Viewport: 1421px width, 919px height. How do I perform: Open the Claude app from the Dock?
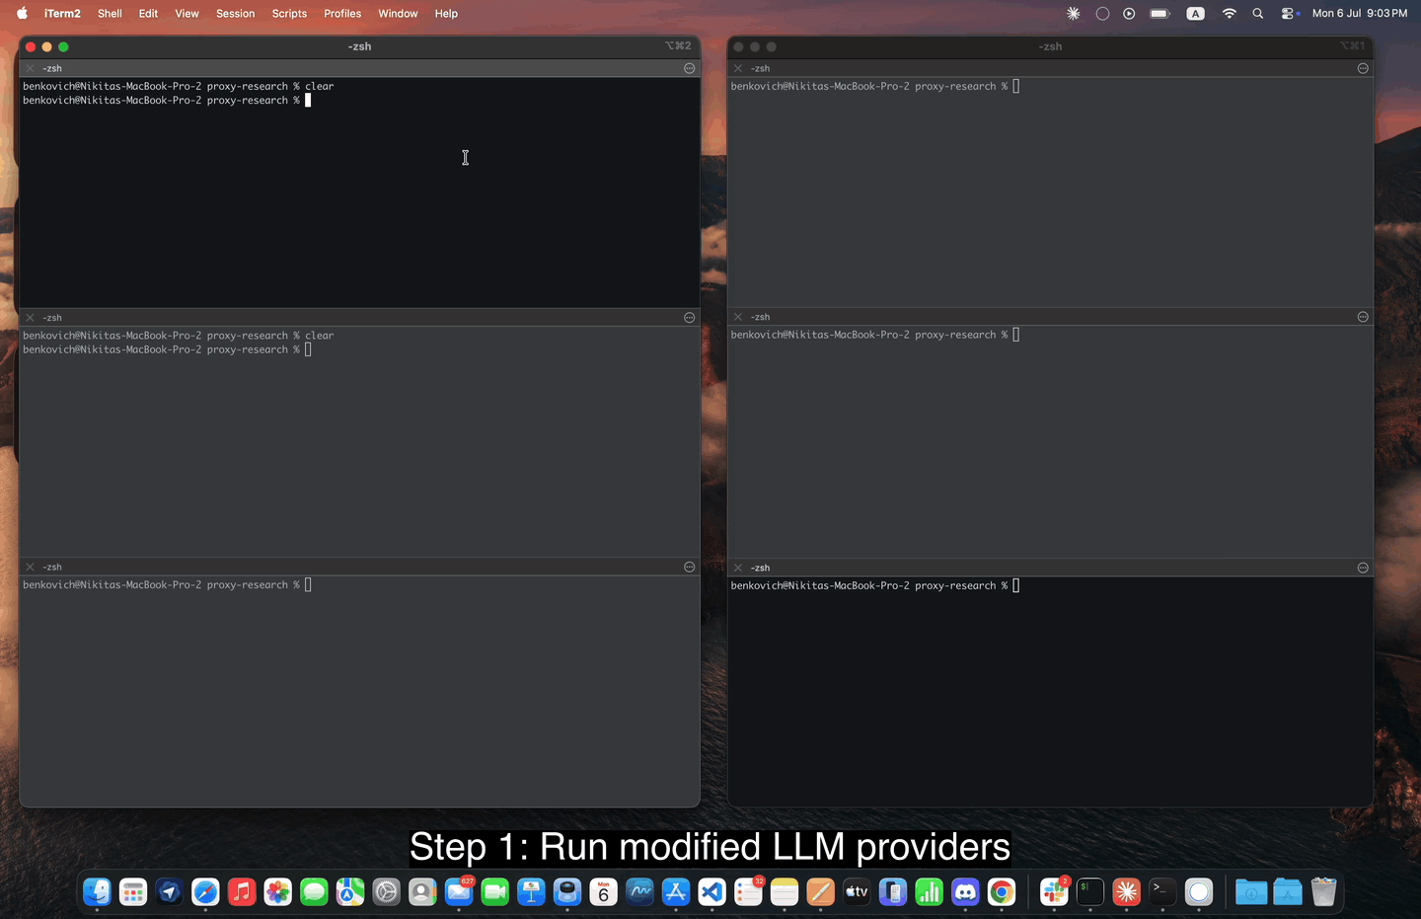1126,892
